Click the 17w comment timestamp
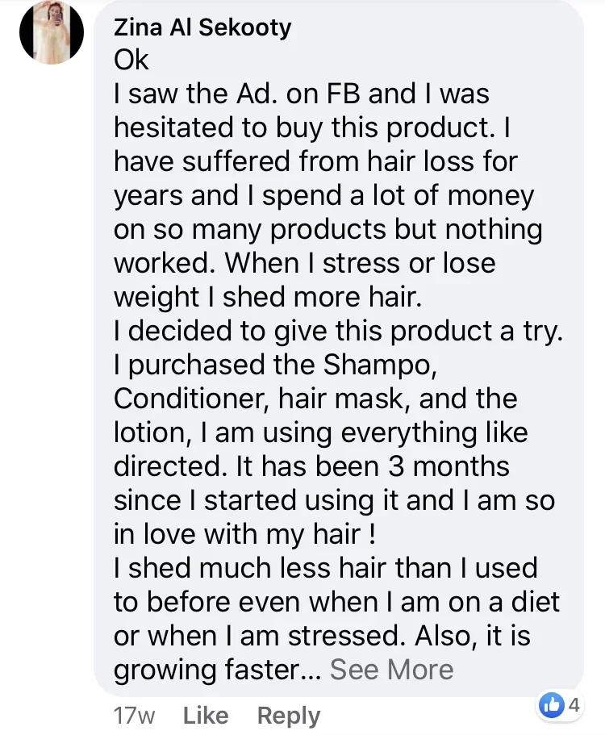Viewport: 605px width, 735px height. tap(133, 715)
